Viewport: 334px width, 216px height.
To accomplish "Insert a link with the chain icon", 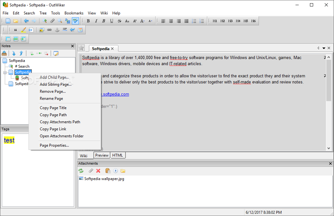I will coord(49,30).
